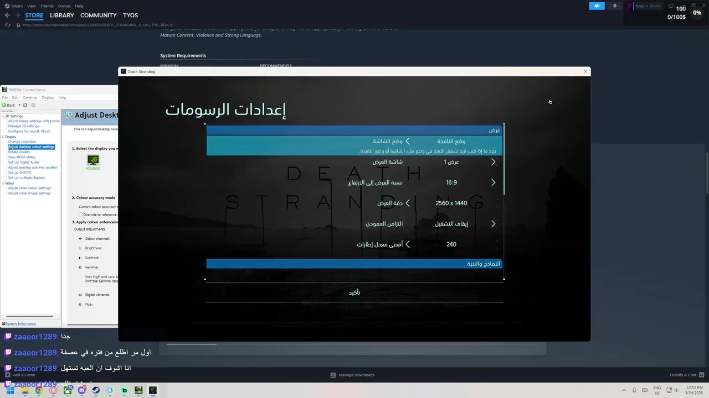Open File Explorer from taskbar
Image resolution: width=709 pixels, height=398 pixels.
tap(24, 390)
